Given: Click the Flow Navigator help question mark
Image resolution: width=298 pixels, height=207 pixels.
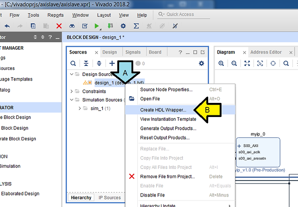Looking at the screenshot, I should click(x=50, y=37).
